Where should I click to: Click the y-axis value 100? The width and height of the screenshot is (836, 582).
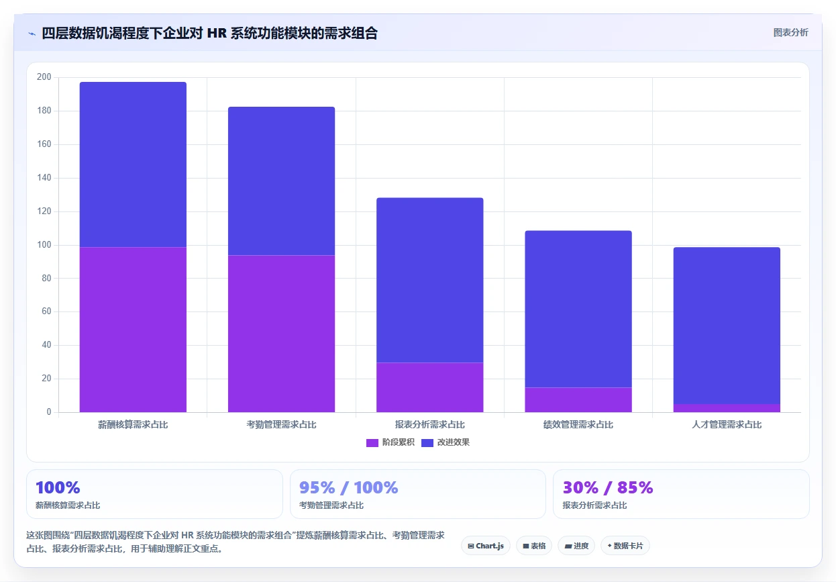tap(44, 245)
